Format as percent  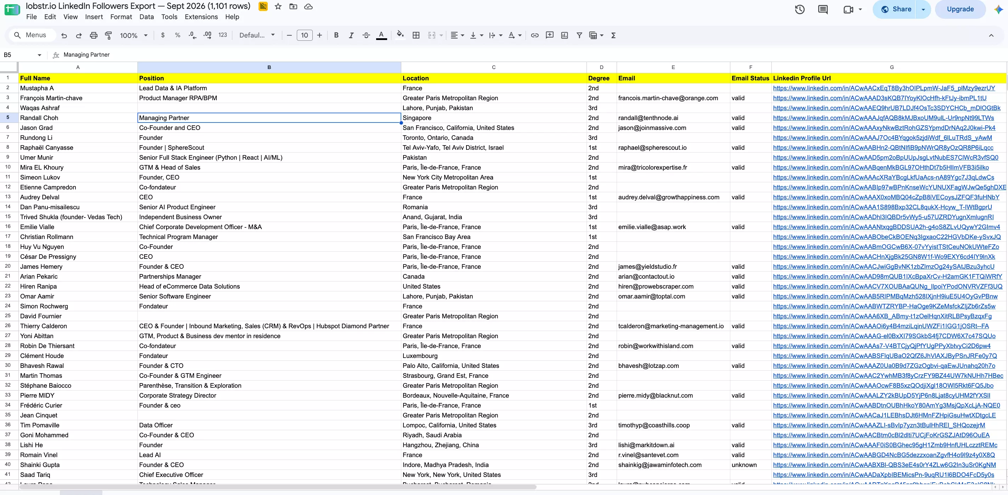[178, 35]
